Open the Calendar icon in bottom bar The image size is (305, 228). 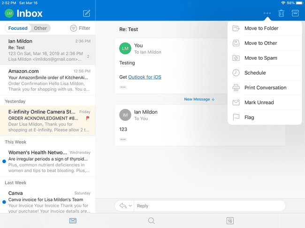point(230,221)
